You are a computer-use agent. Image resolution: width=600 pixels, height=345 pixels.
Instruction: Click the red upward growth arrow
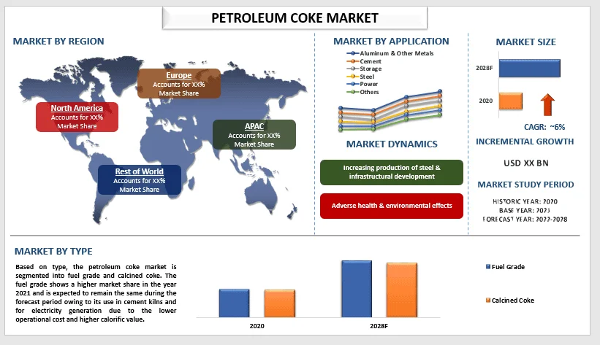tap(546, 104)
